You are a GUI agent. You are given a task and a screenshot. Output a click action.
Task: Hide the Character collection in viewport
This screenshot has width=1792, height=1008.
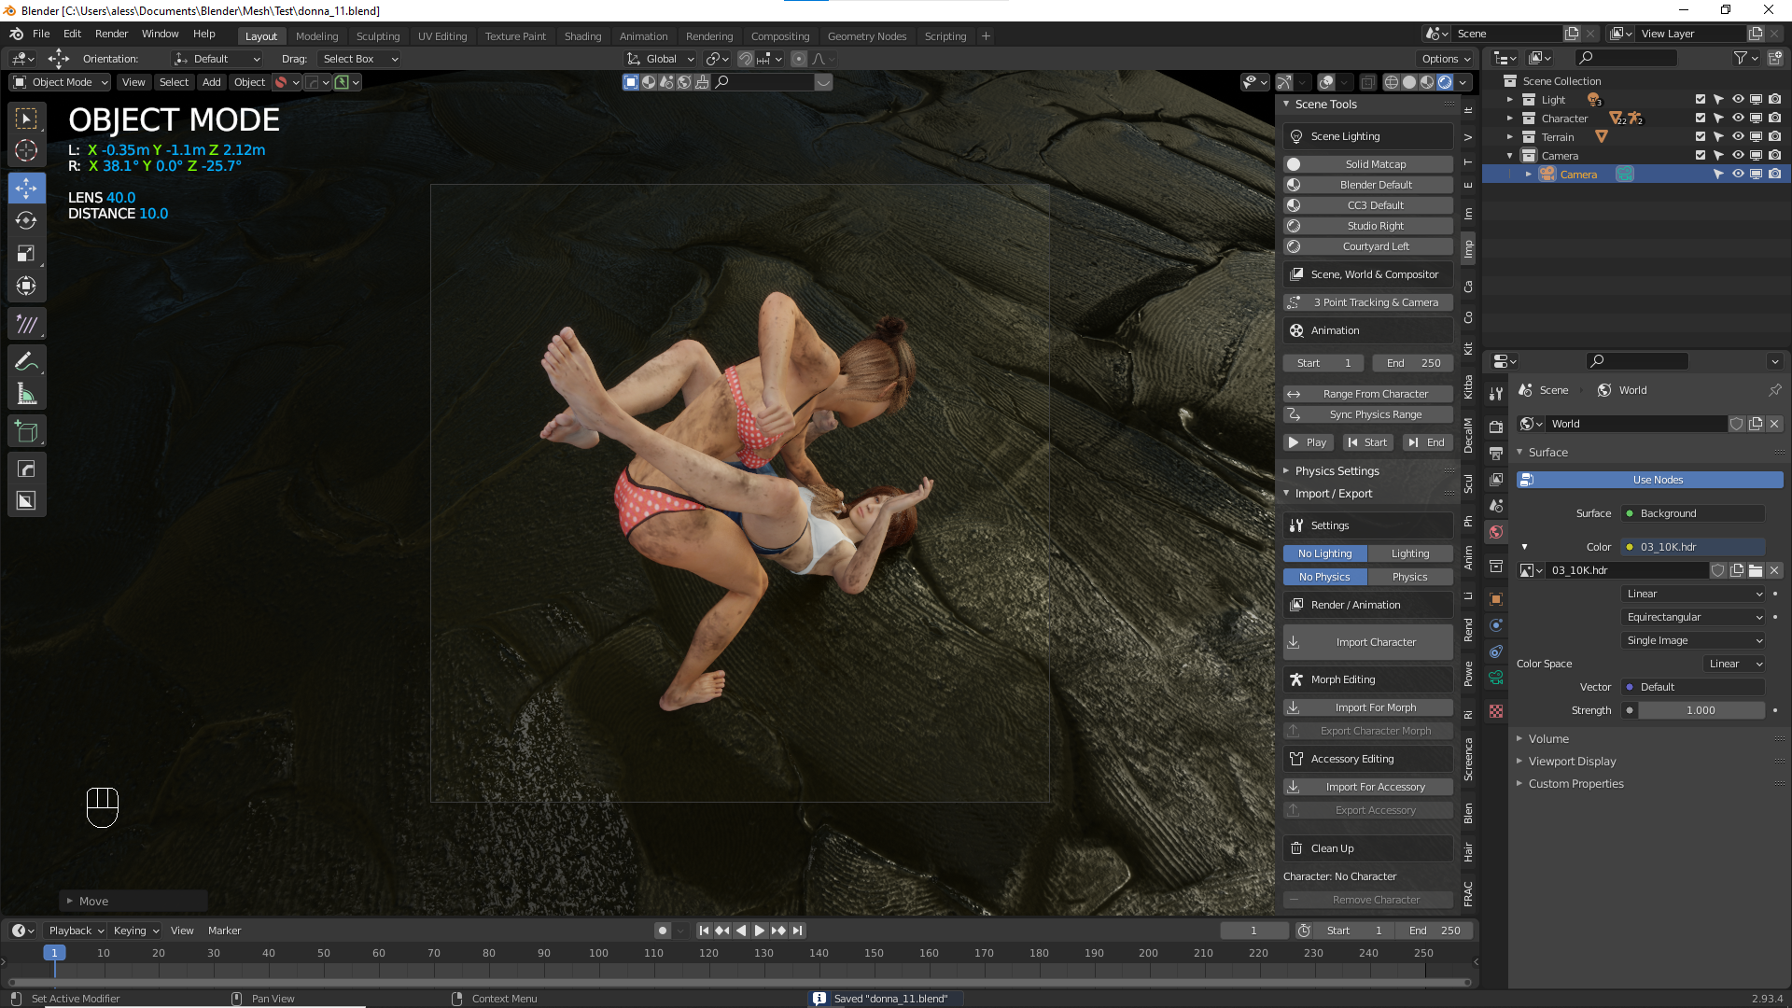1738,119
